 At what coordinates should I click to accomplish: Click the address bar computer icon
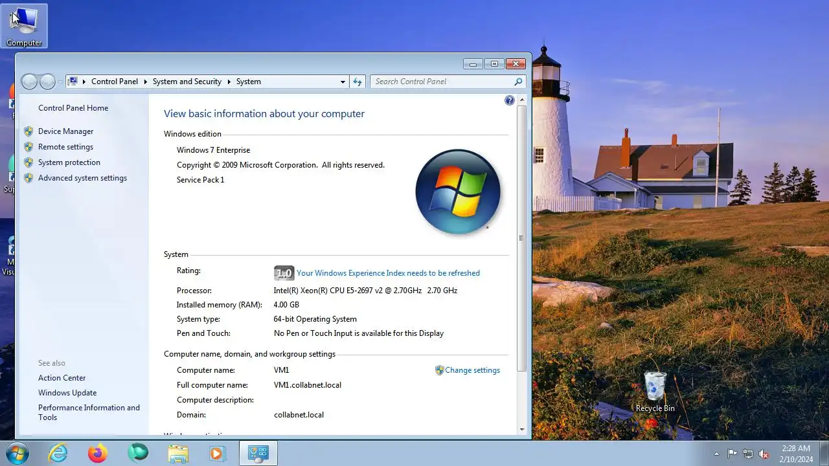(73, 82)
